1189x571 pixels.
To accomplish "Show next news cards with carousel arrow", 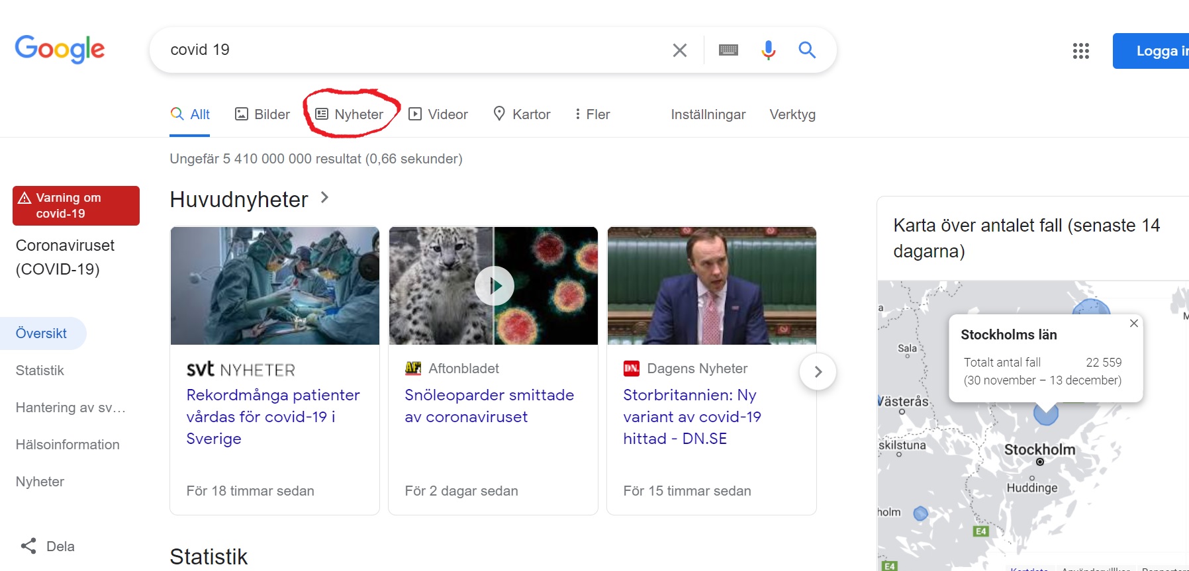I will pyautogui.click(x=818, y=372).
